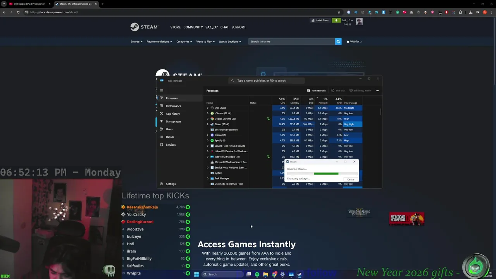Click the Steam logo in the store header

pos(144,27)
